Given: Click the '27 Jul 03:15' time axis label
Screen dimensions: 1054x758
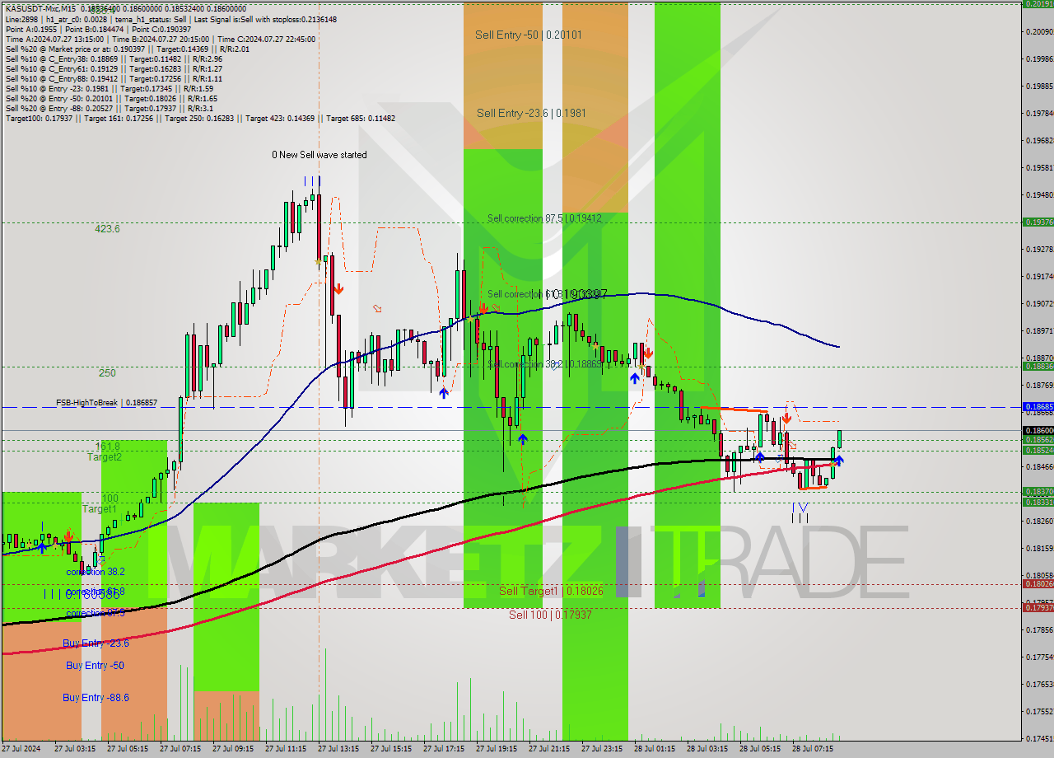Looking at the screenshot, I should coord(74,750).
